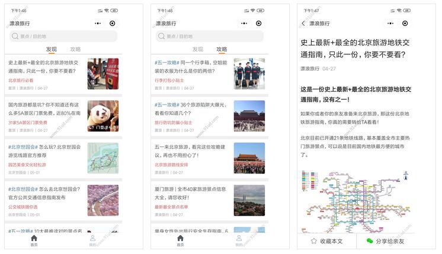Tap the search magnifier icon in the middle screen
The height and width of the screenshot is (254, 442).
tap(161, 36)
